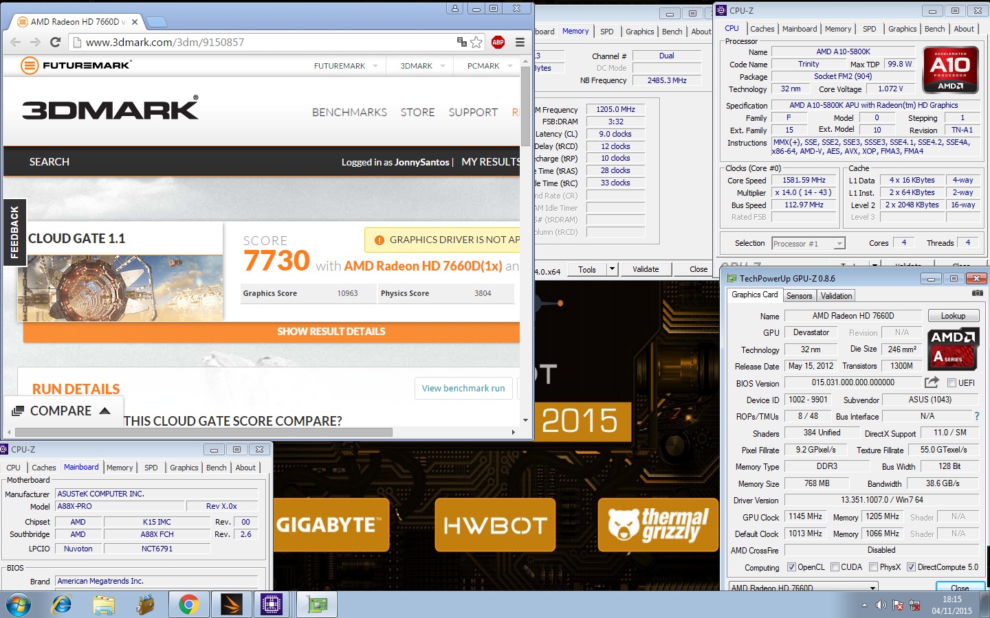The width and height of the screenshot is (990, 618).
Task: Click the Validate button in the CPU-Z memory window
Action: [646, 269]
